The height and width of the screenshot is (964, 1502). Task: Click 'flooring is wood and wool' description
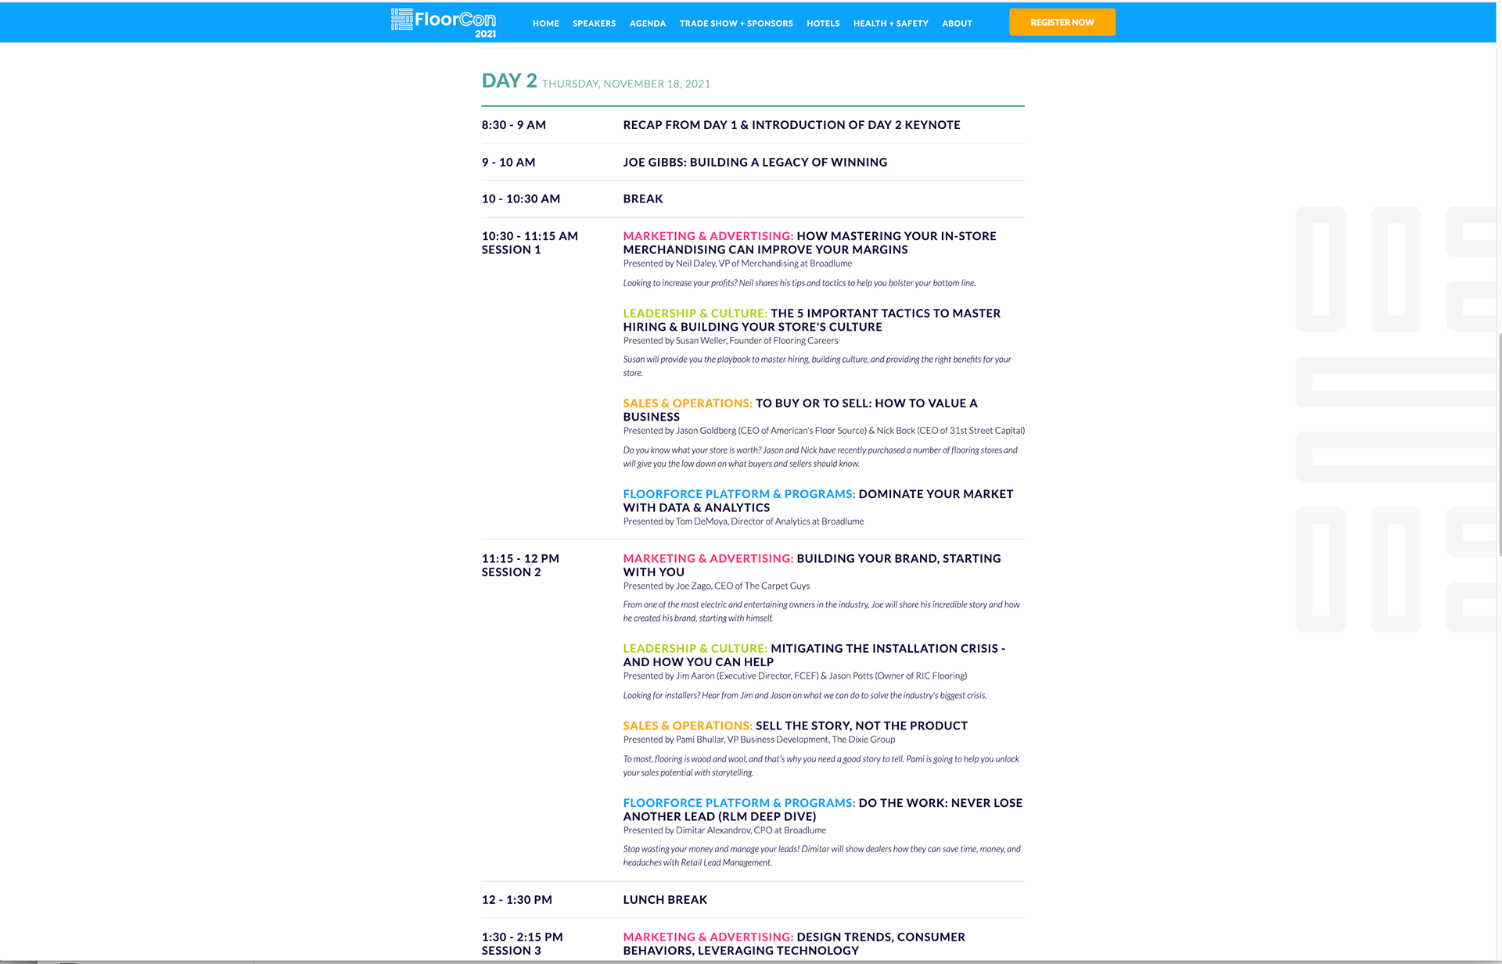pos(821,765)
